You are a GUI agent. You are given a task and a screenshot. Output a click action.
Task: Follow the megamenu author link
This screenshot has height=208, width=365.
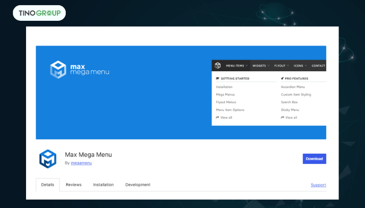coord(81,163)
